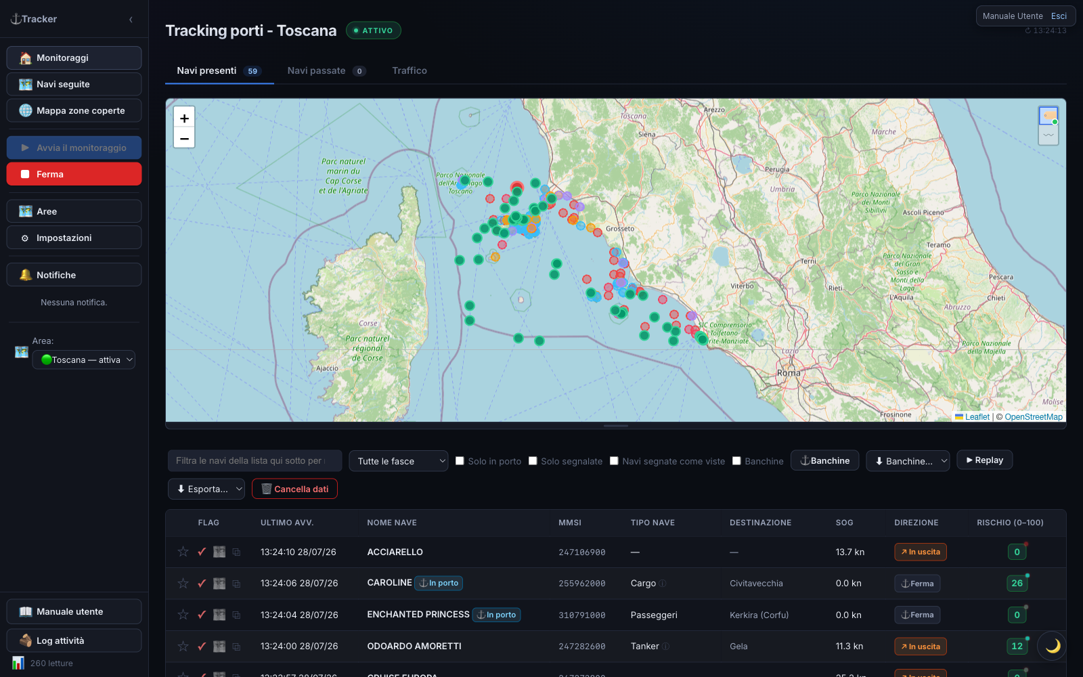This screenshot has width=1083, height=677.
Task: Open Manuale utente in sidebar bottom
Action: (x=74, y=611)
